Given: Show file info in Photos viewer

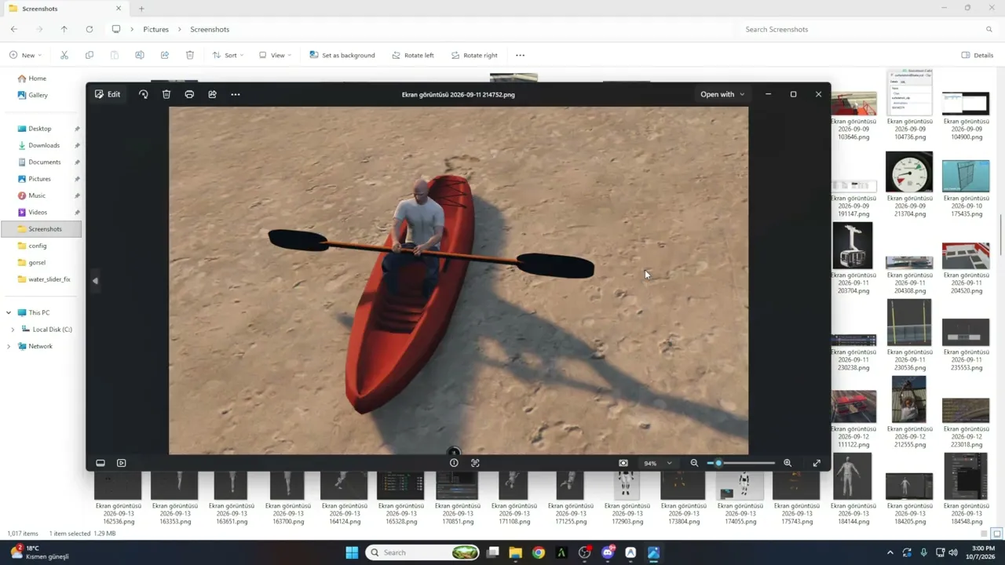Looking at the screenshot, I should click(454, 463).
